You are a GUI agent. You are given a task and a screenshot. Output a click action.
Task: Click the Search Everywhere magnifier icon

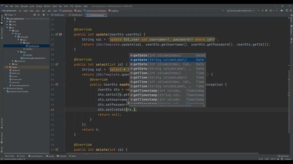pos(291,10)
